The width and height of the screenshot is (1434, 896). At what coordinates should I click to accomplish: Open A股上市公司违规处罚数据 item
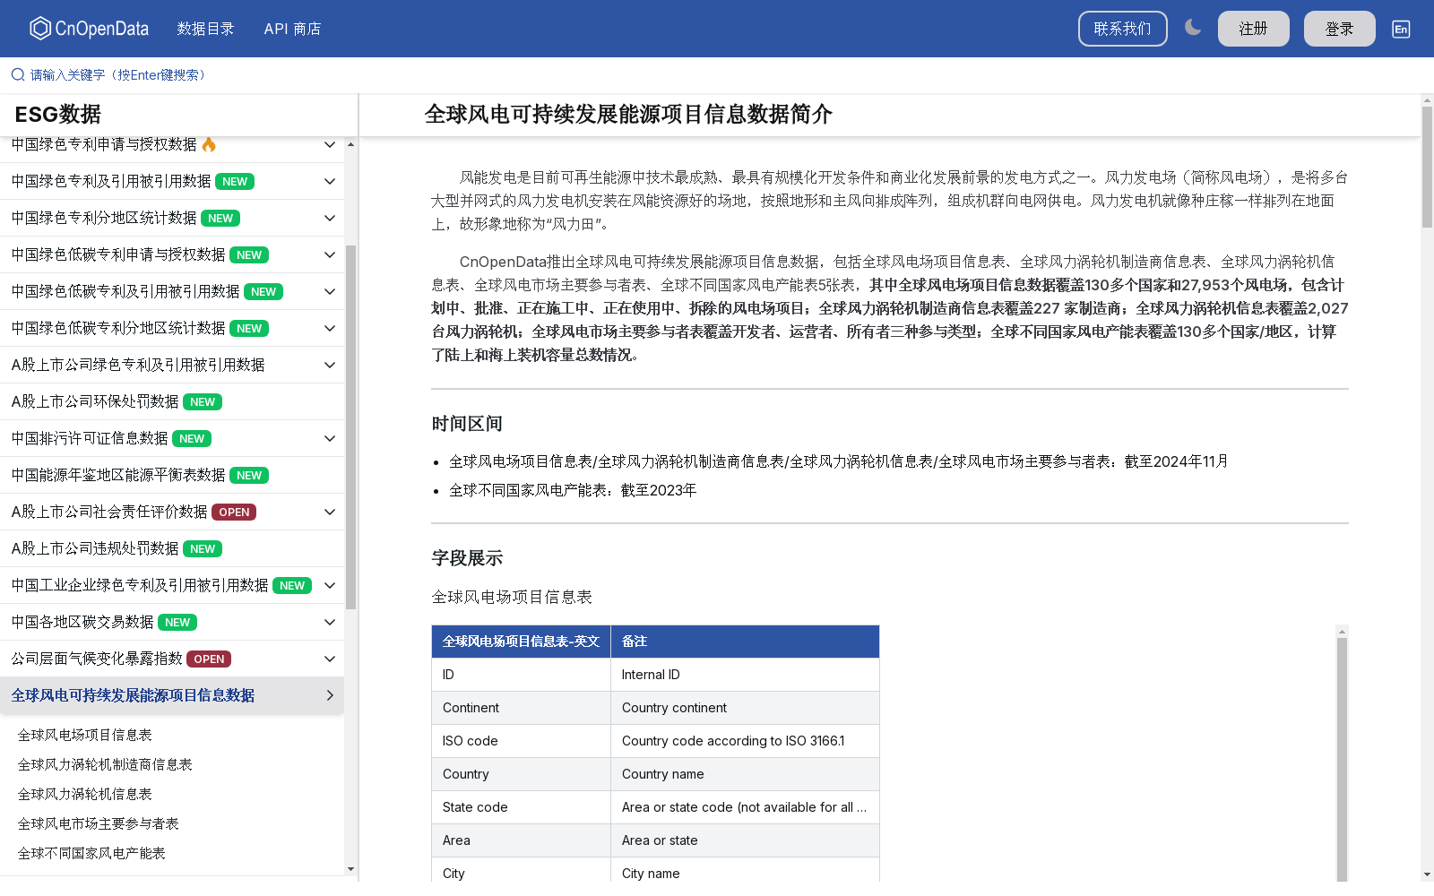(172, 548)
